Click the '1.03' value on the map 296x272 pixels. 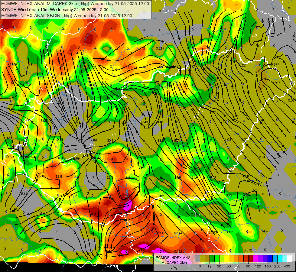click(228, 140)
